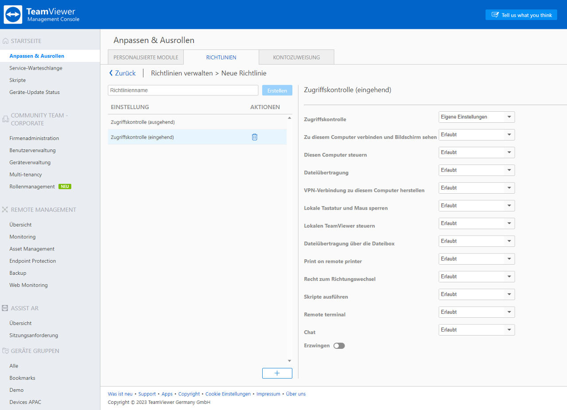Open Benutzerverwaltung
Screen dimensions: 567x410
coord(32,150)
